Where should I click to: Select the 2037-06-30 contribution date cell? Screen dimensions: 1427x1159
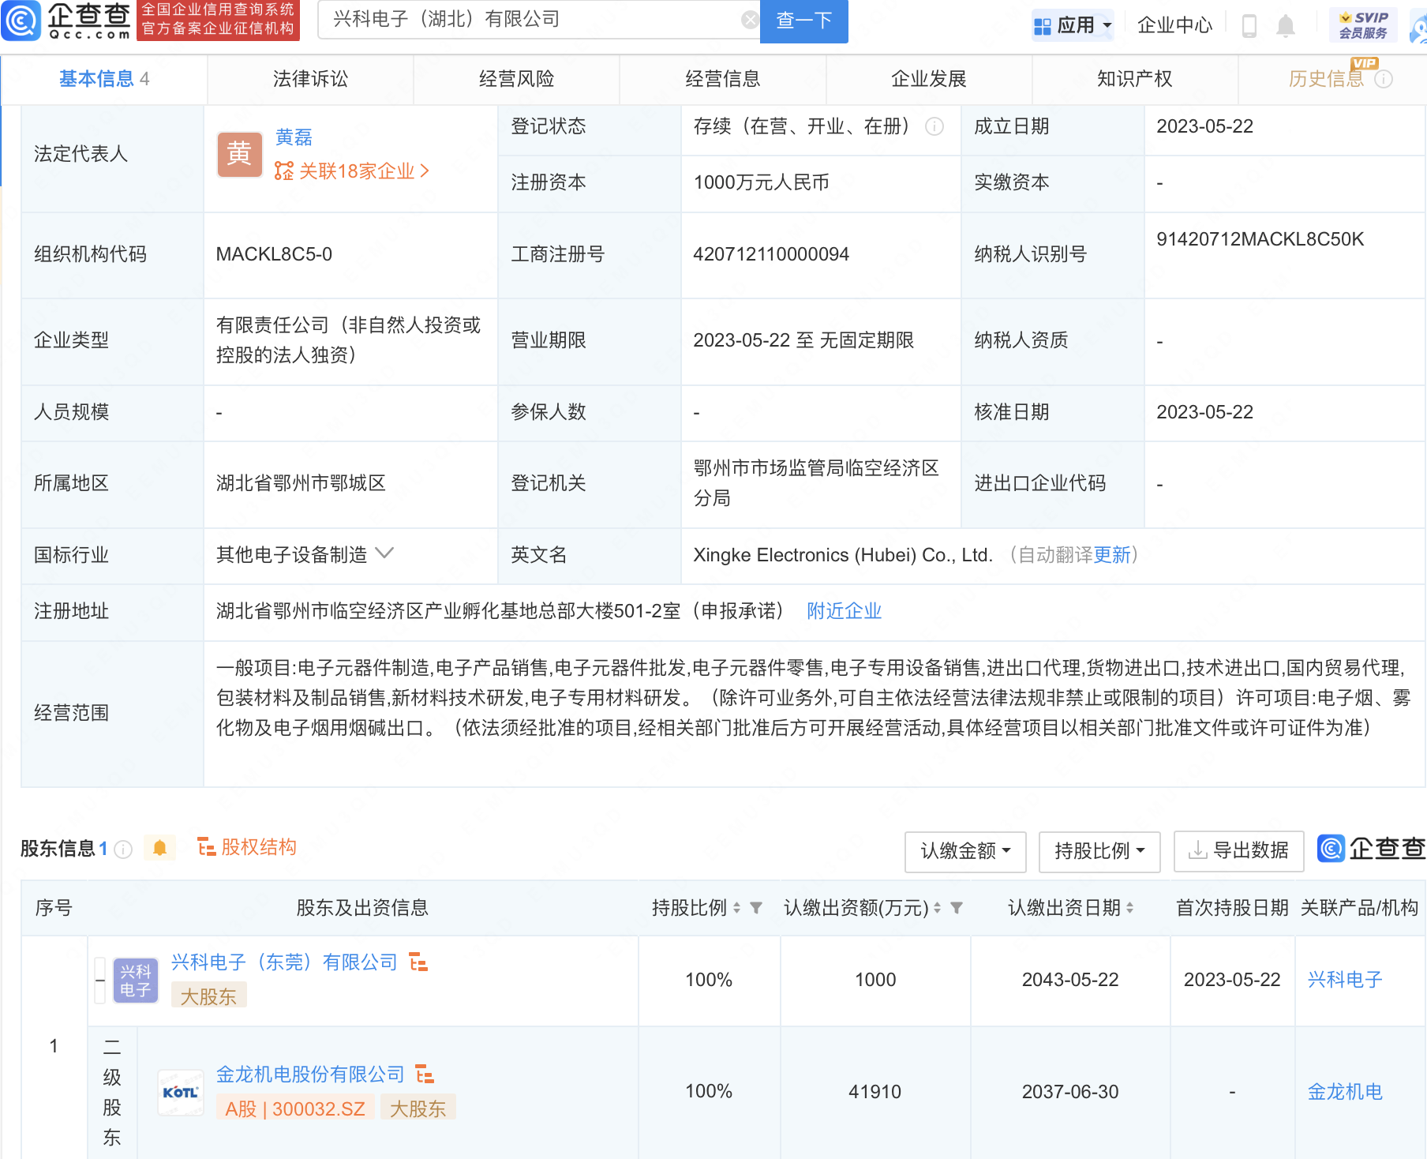click(x=1070, y=1092)
